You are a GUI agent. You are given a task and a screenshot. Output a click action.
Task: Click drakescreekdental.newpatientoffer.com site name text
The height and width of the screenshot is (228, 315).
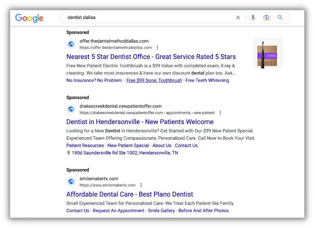pos(121,106)
